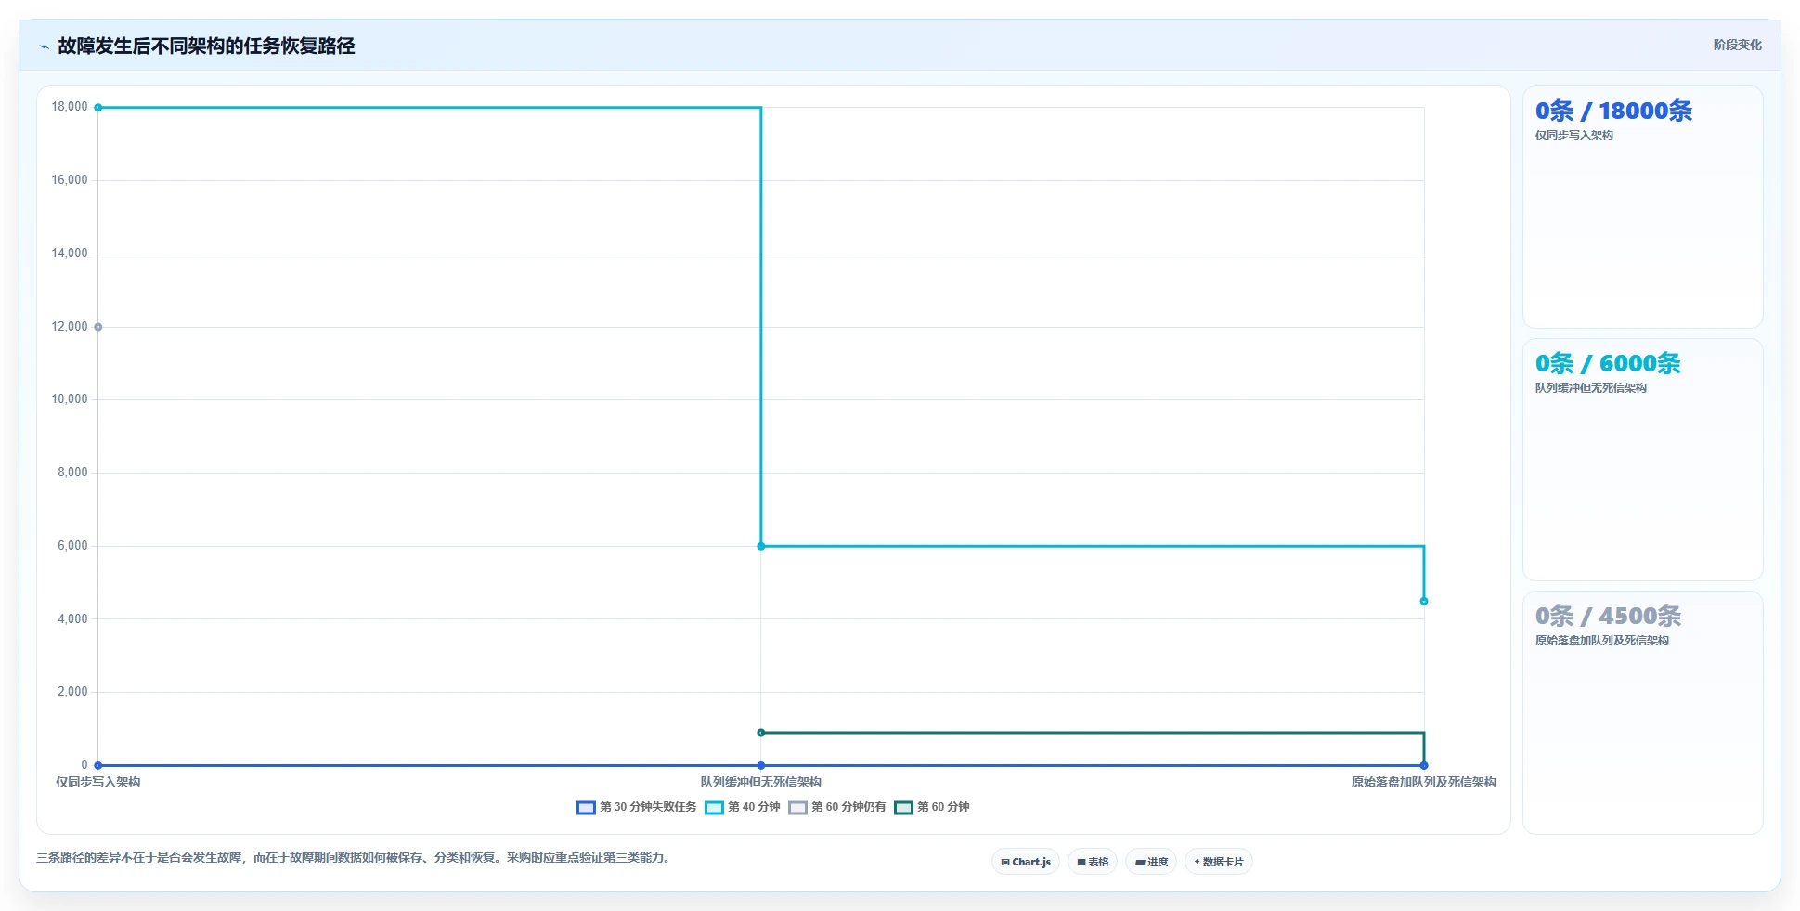Image resolution: width=1800 pixels, height=911 pixels.
Task: Click the x-axis label 仅同步写入架构
Action: [98, 782]
